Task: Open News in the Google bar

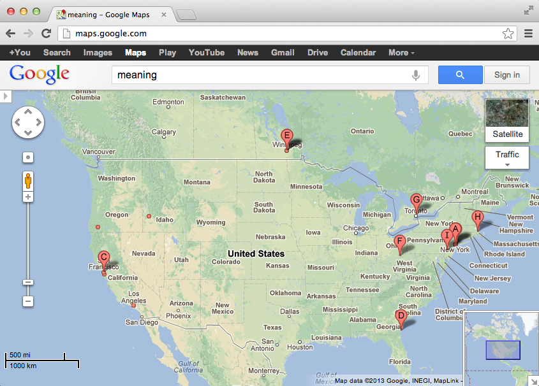Action: (x=248, y=52)
